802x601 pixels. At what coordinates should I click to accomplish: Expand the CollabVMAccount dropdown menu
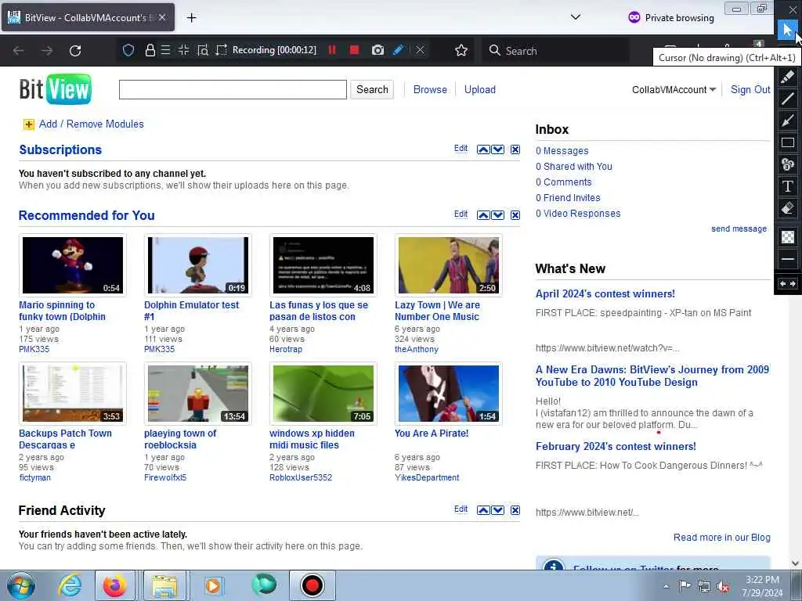tap(674, 89)
